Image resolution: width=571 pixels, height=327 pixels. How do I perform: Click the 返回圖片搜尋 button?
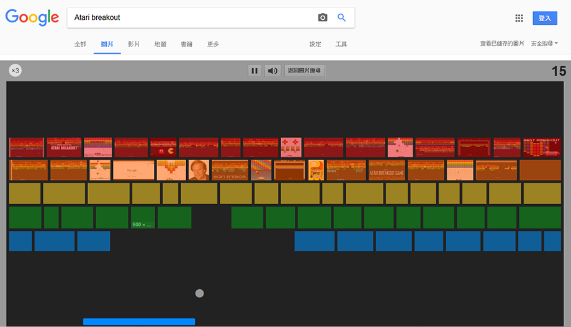coord(305,71)
